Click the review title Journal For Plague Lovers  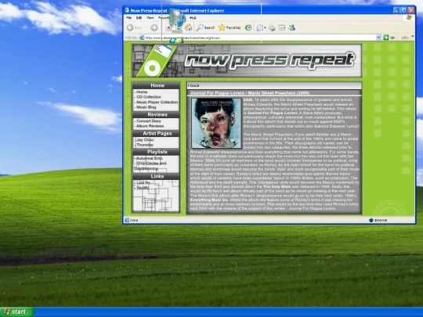(x=250, y=93)
